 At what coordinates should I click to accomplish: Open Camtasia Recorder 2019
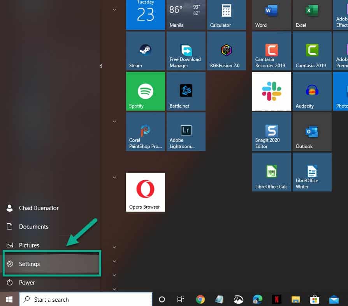point(271,50)
